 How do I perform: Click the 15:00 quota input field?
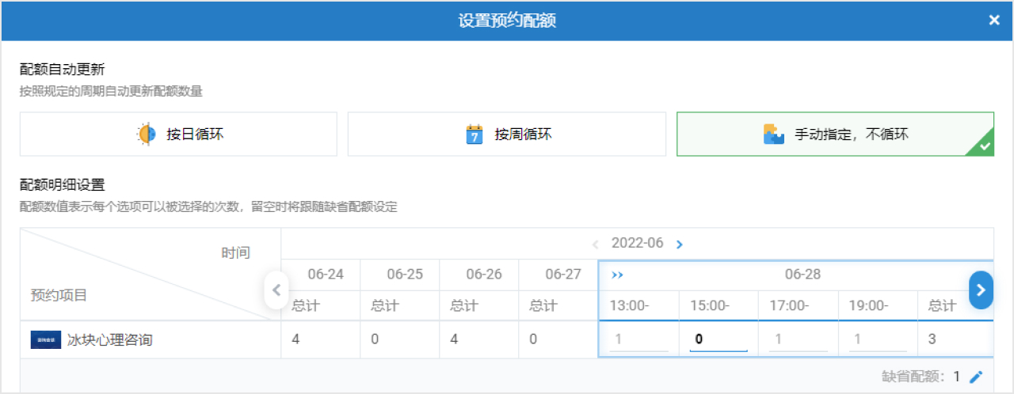[718, 340]
